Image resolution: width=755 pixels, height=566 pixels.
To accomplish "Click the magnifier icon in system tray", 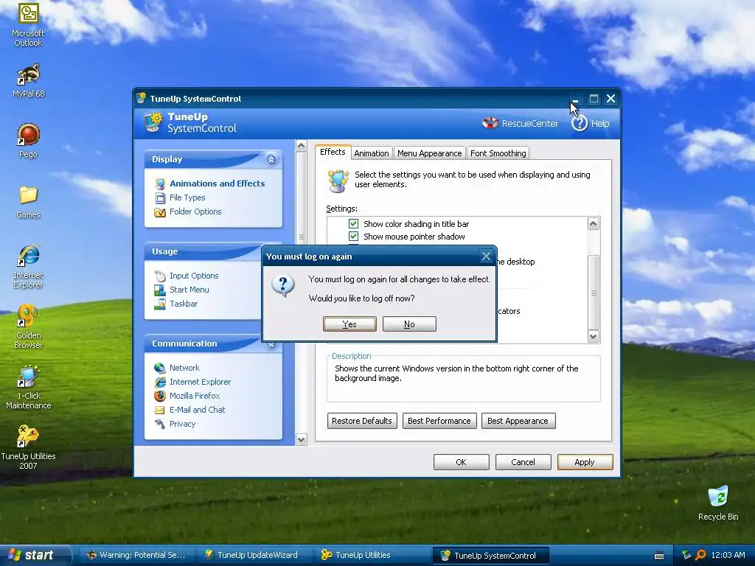I will coord(700,555).
